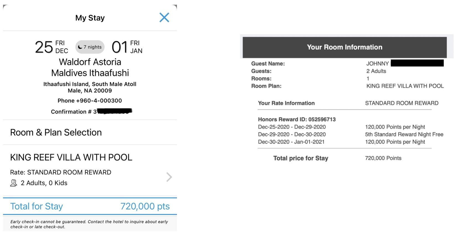The image size is (458, 236).
Task: Click the Your Room Information header bar
Action: tap(344, 47)
